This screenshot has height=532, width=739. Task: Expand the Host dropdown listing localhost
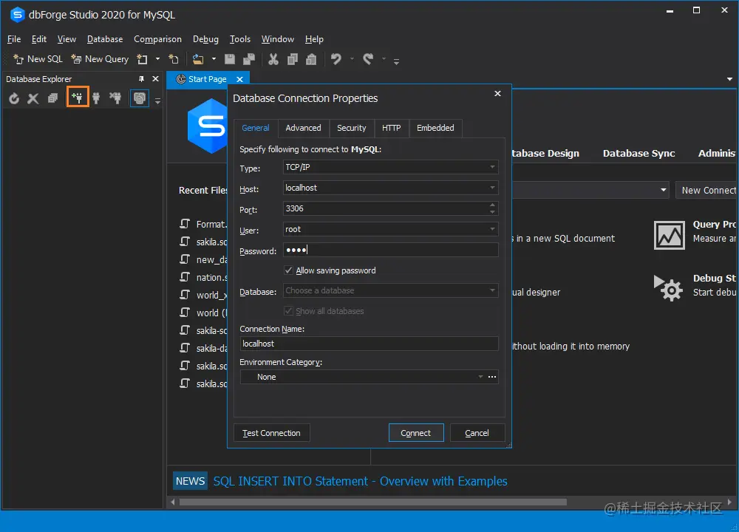coord(492,188)
